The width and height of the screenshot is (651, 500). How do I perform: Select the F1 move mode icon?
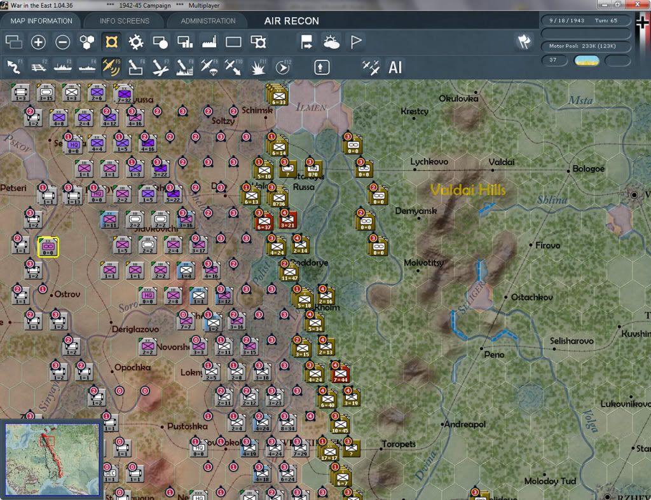pos(14,67)
